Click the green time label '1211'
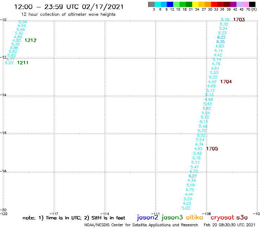 tap(23, 63)
